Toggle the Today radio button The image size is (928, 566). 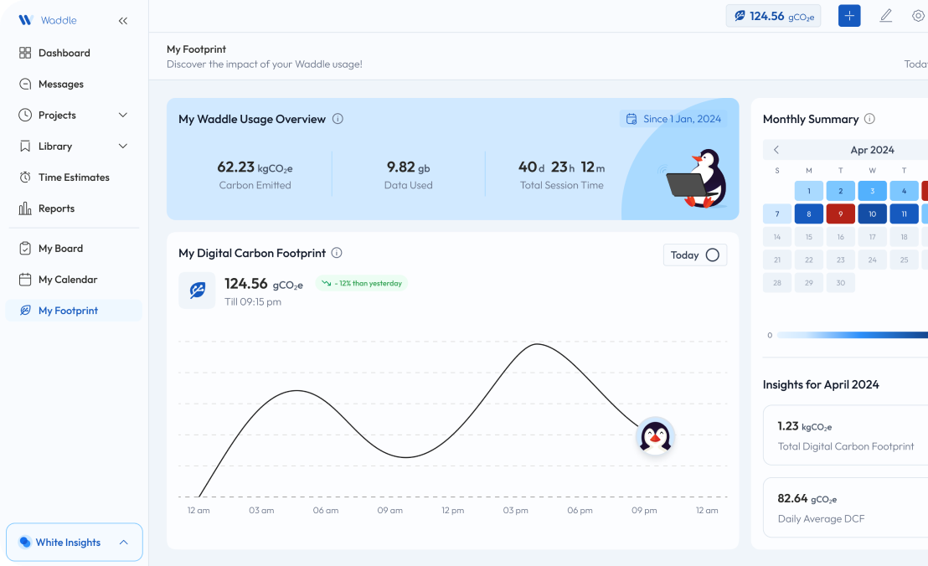[712, 255]
